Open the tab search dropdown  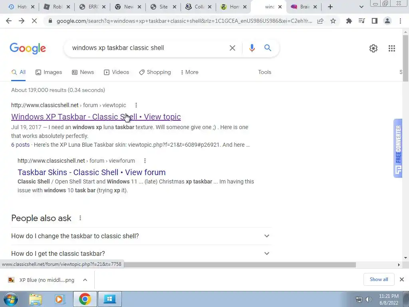point(361,7)
